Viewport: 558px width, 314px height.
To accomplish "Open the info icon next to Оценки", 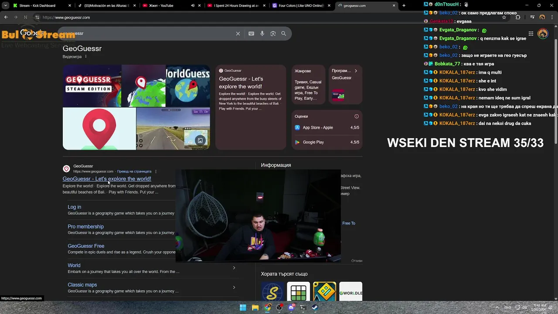I will coord(356,116).
